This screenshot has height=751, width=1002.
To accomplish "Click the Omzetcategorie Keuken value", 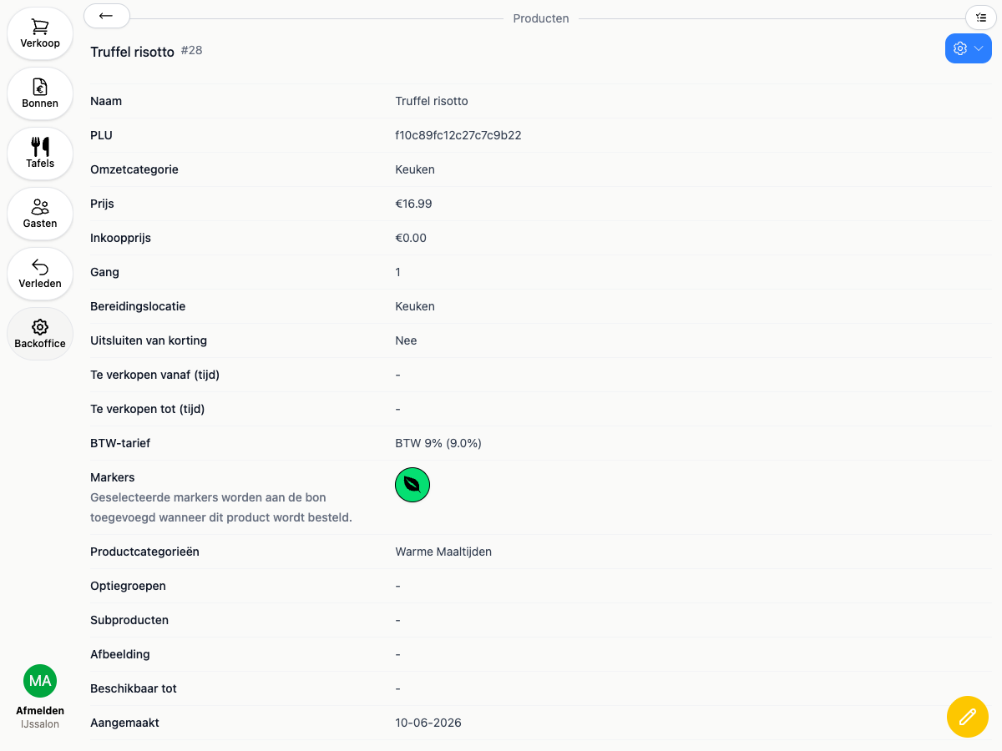I will coord(415,169).
